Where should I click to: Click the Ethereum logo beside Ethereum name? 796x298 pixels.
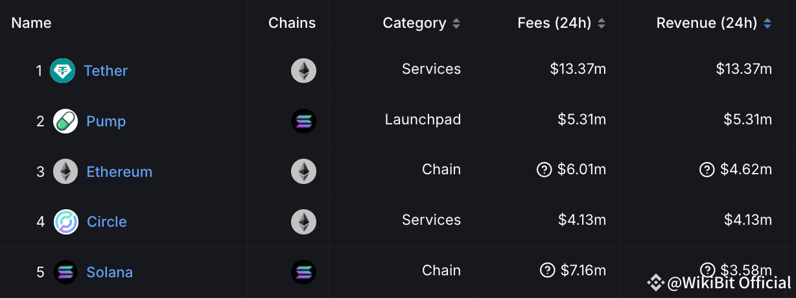tap(65, 172)
